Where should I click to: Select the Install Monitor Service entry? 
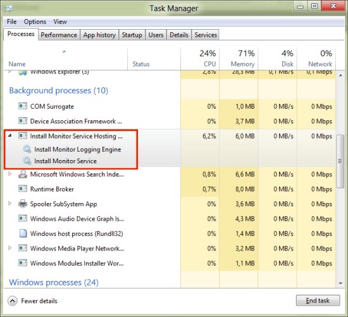tap(65, 161)
